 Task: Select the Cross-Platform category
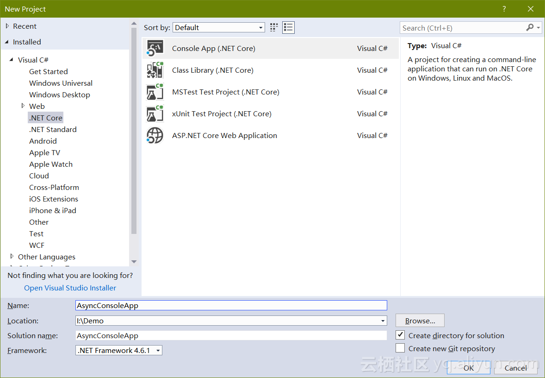pyautogui.click(x=54, y=187)
